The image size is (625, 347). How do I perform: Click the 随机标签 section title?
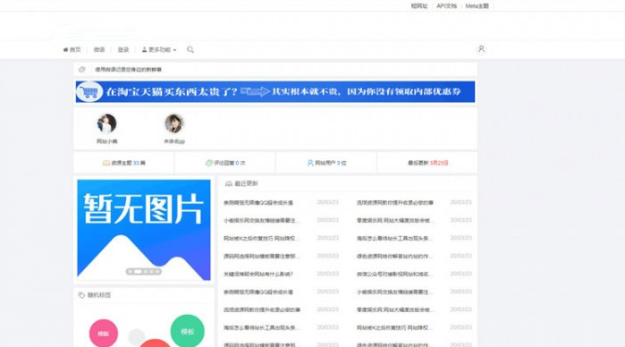(x=99, y=295)
